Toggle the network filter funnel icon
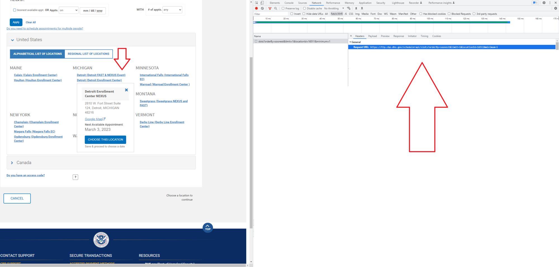 (270, 8)
